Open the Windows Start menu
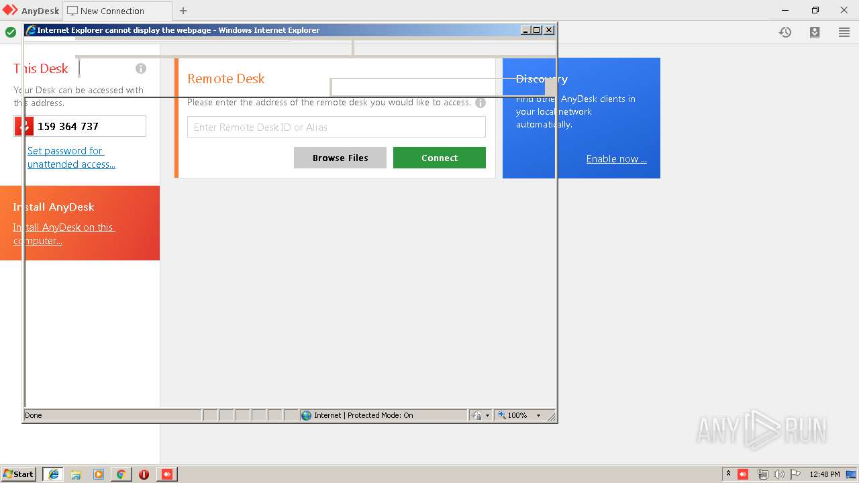Viewport: 859px width, 483px height. [x=19, y=474]
